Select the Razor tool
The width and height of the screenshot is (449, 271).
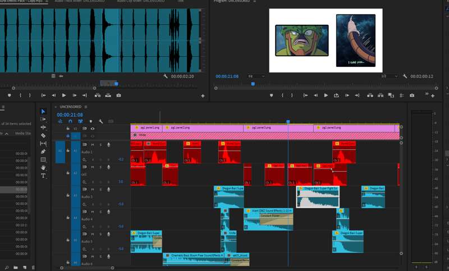point(43,135)
